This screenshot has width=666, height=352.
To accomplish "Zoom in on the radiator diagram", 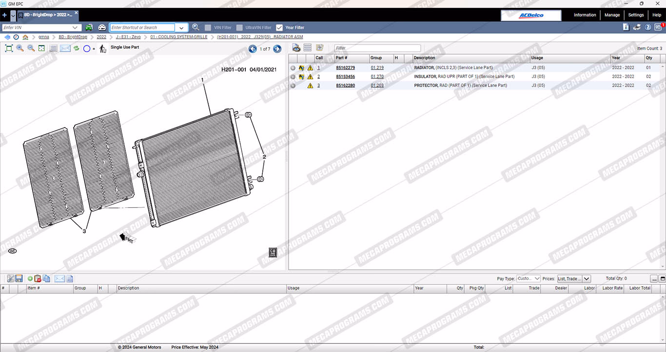I will (20, 48).
